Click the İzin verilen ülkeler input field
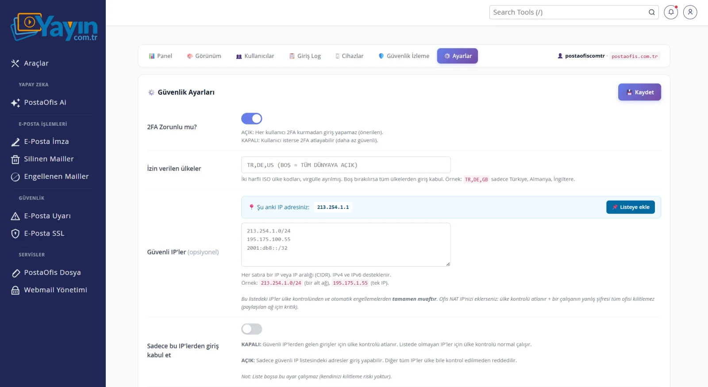 pos(346,165)
